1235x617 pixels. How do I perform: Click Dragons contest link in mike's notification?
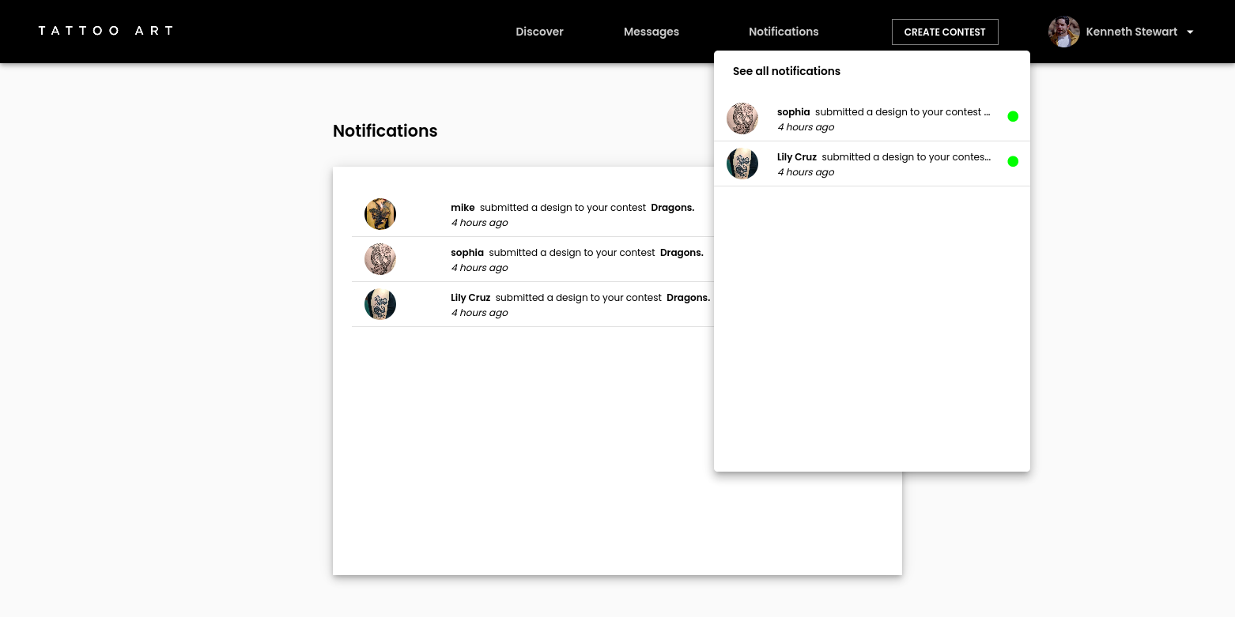point(673,208)
